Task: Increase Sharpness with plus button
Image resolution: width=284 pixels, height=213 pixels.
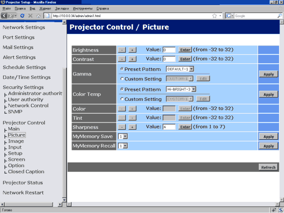Action: (x=133, y=127)
